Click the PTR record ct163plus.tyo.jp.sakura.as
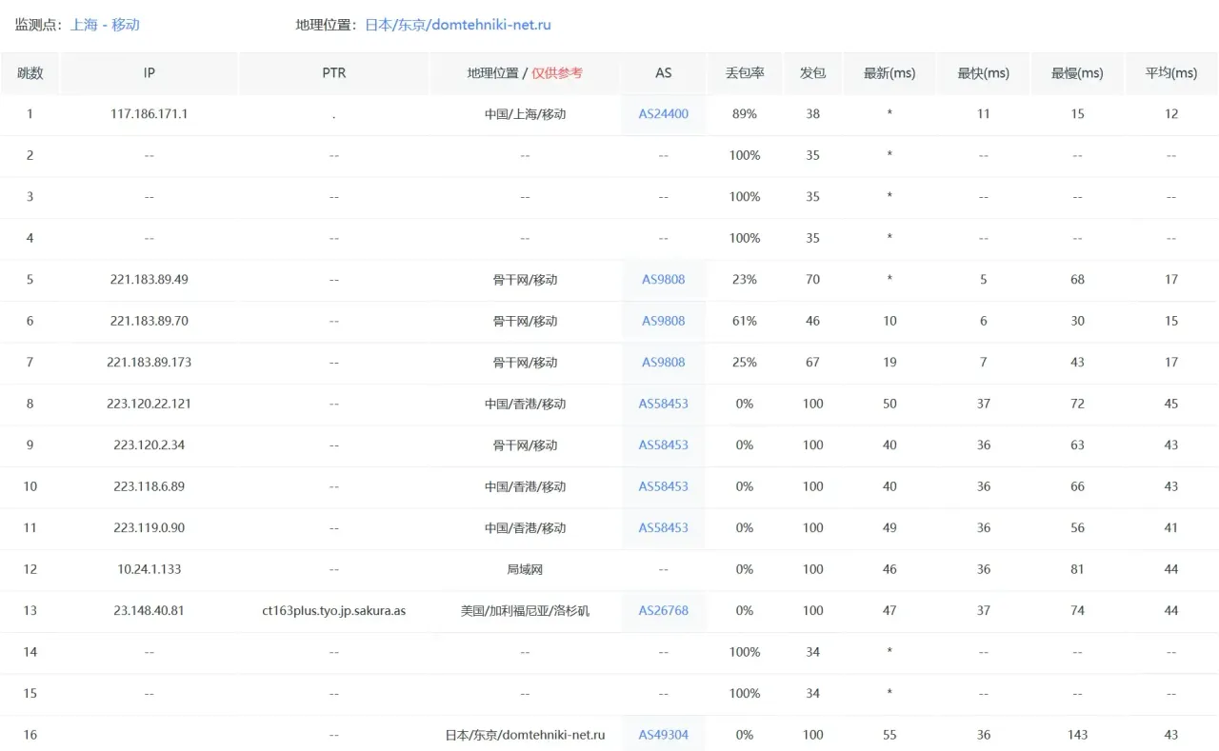Image resolution: width=1219 pixels, height=751 pixels. (x=334, y=611)
